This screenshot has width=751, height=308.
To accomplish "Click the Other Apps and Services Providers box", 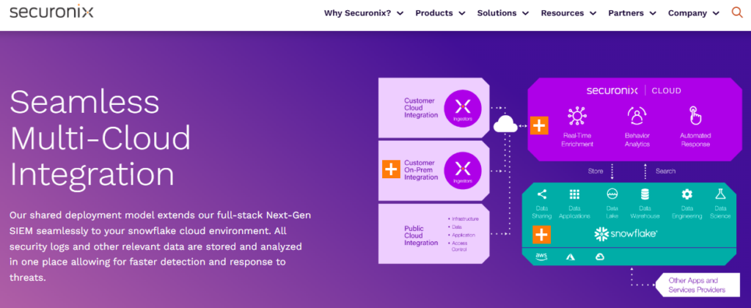I will (697, 285).
